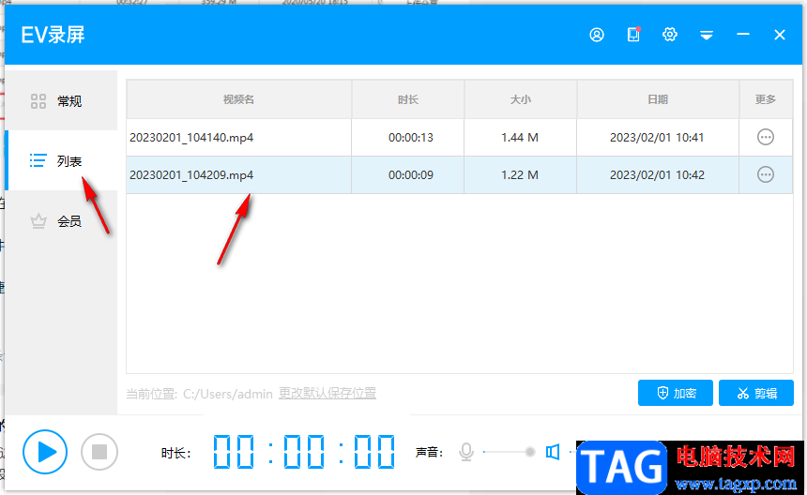Click date cell 2023/02/01 10:41

point(657,138)
